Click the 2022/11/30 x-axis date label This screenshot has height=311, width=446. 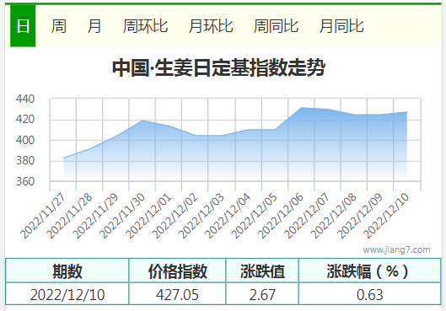pos(121,216)
